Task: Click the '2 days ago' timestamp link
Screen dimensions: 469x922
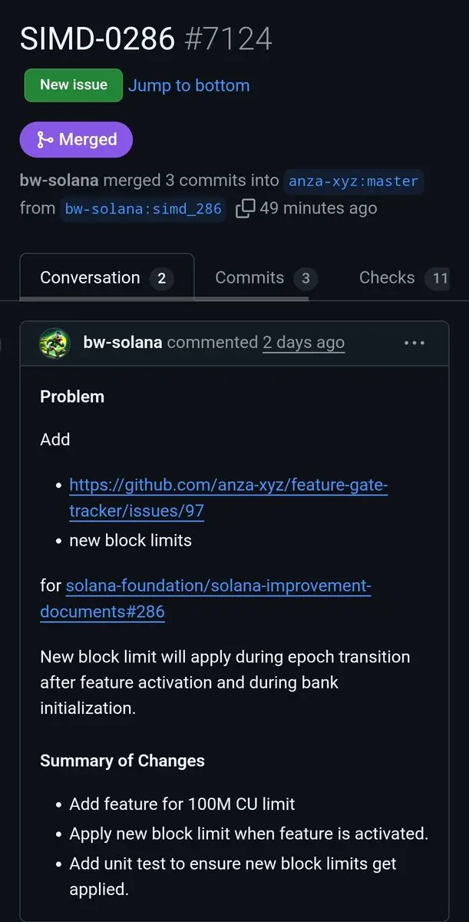Action: pos(304,342)
